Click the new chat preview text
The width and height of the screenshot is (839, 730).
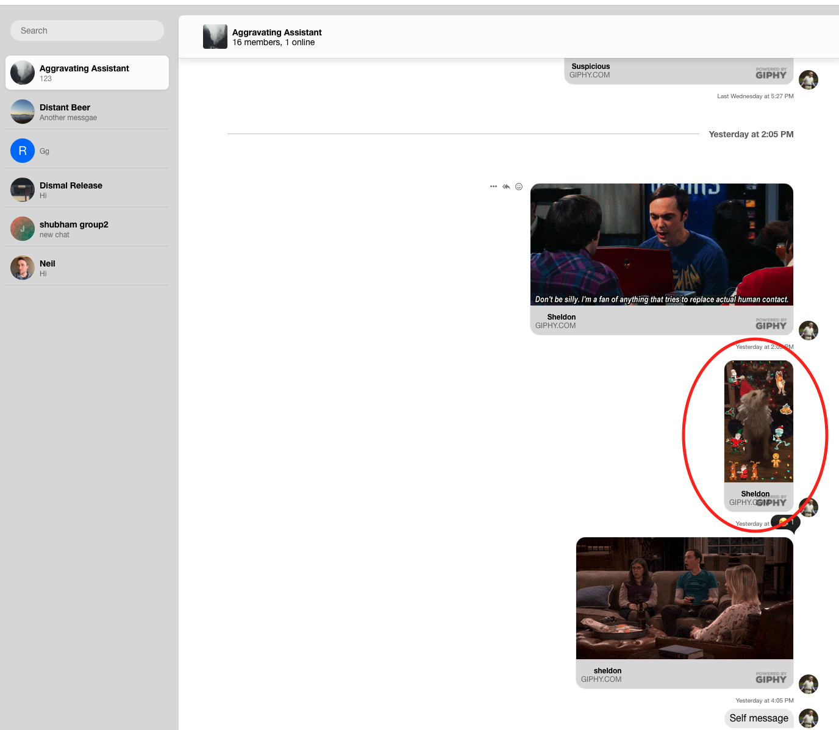[x=54, y=235]
